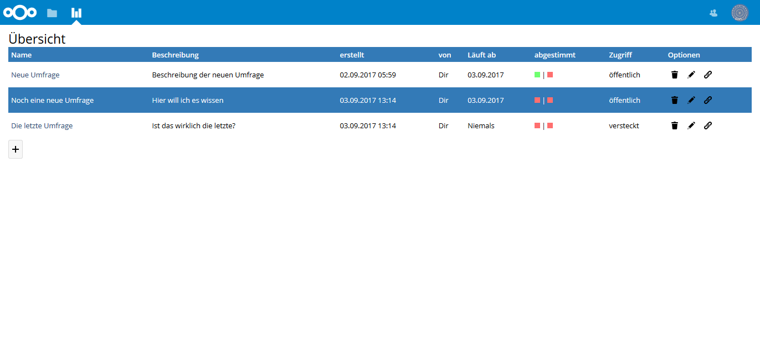The image size is (760, 361).
Task: Edit the poll 'Neue Umfrage'
Action: tap(691, 75)
